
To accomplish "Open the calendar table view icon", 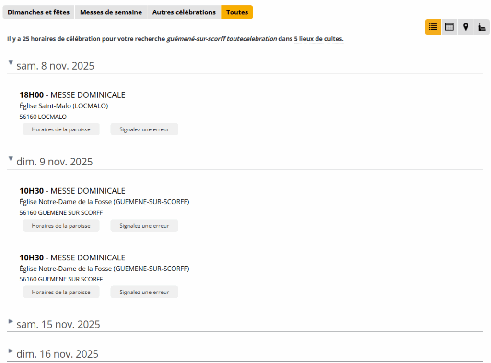I will tap(449, 27).
